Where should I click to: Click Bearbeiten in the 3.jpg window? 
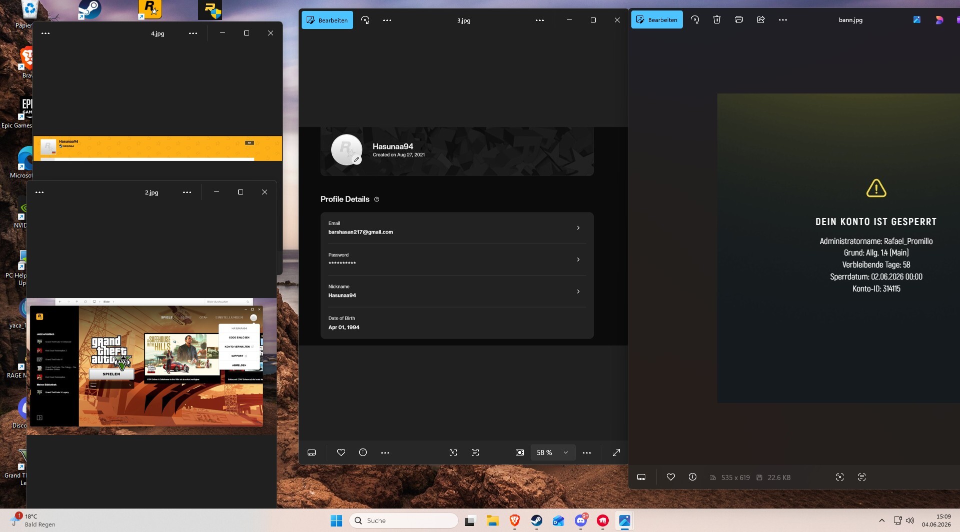tap(327, 20)
